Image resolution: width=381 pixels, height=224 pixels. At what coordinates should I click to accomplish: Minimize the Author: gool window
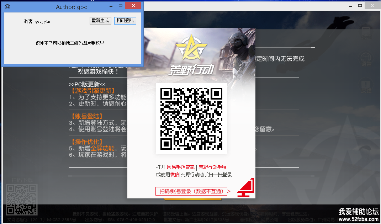coord(111,6)
